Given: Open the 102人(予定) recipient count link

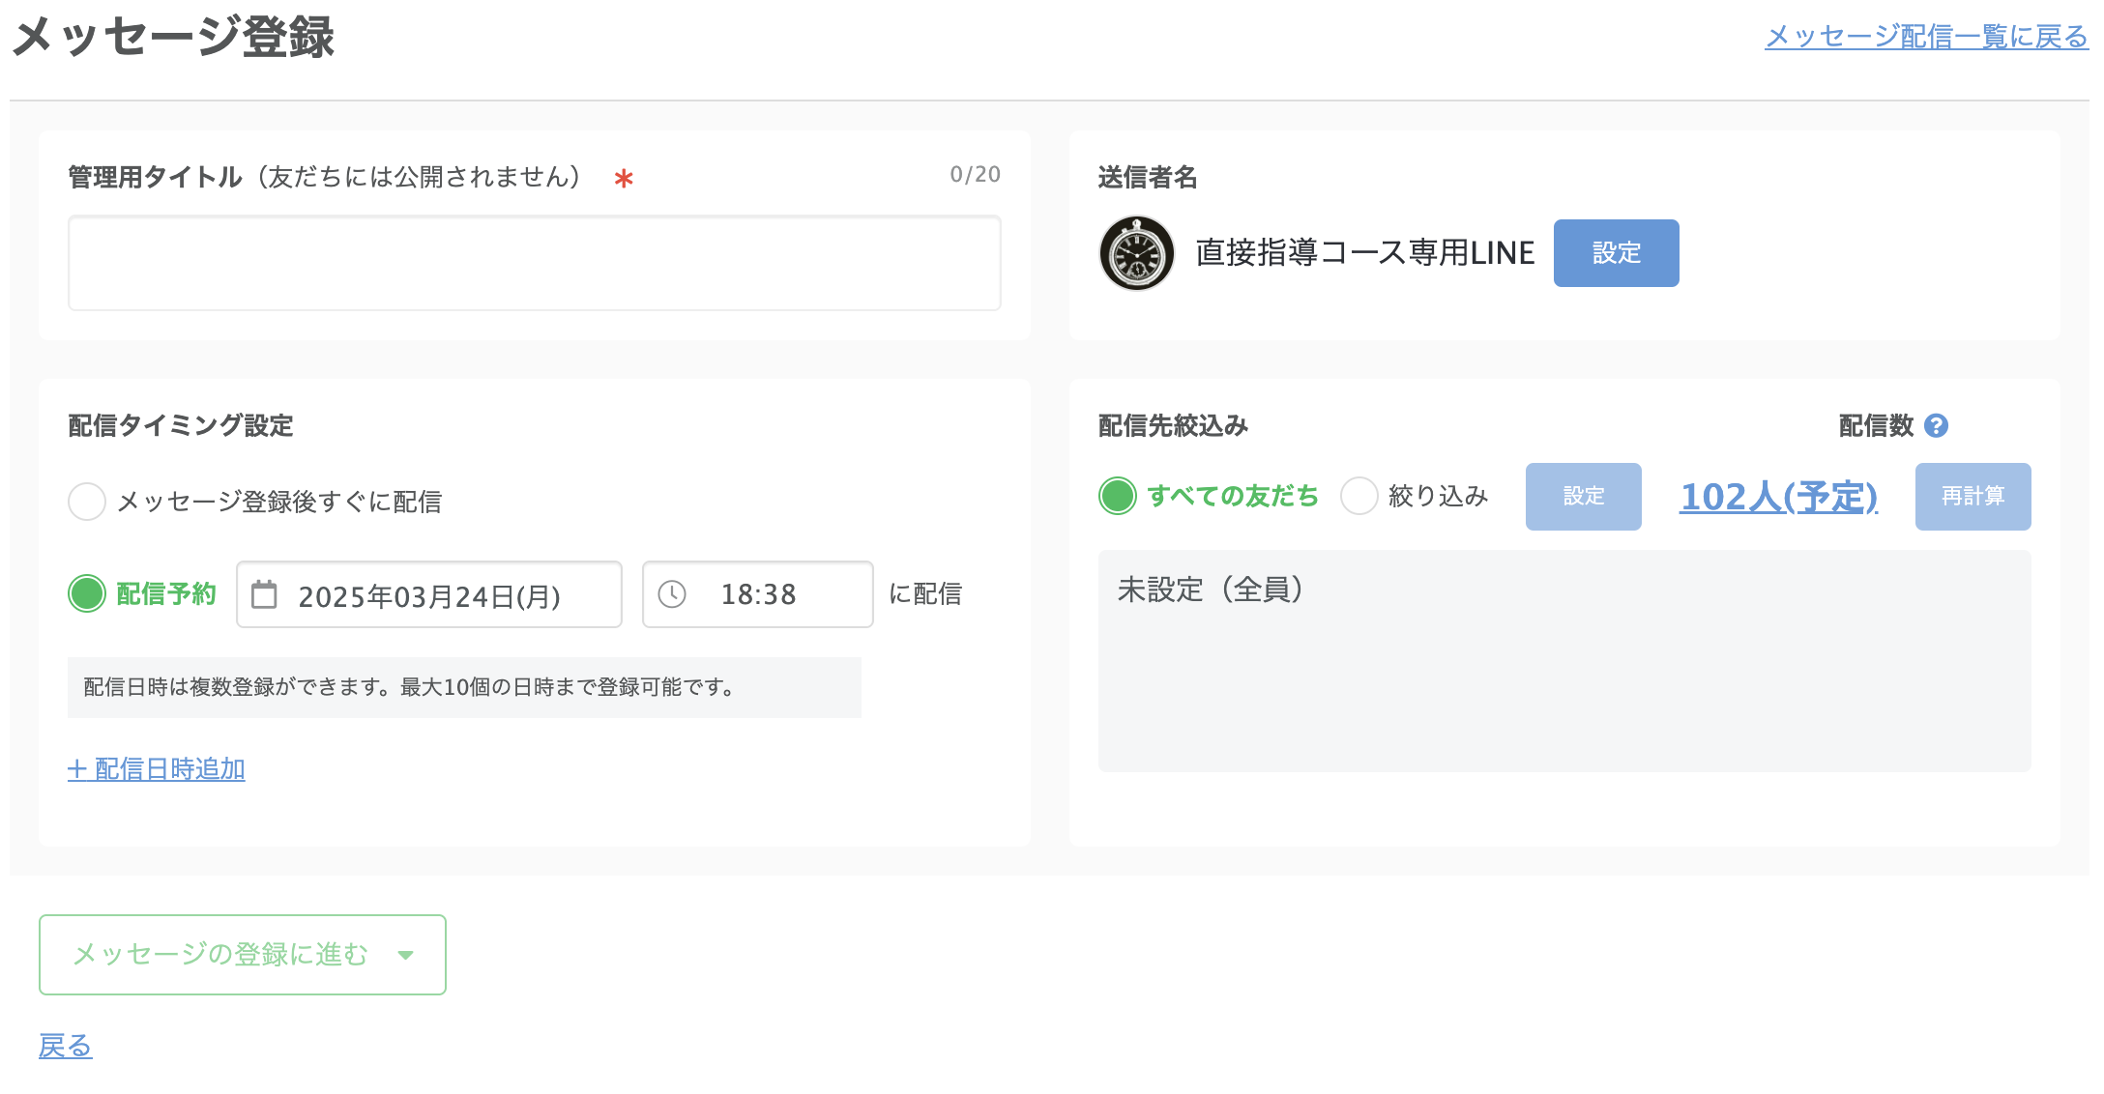Looking at the screenshot, I should [1778, 496].
